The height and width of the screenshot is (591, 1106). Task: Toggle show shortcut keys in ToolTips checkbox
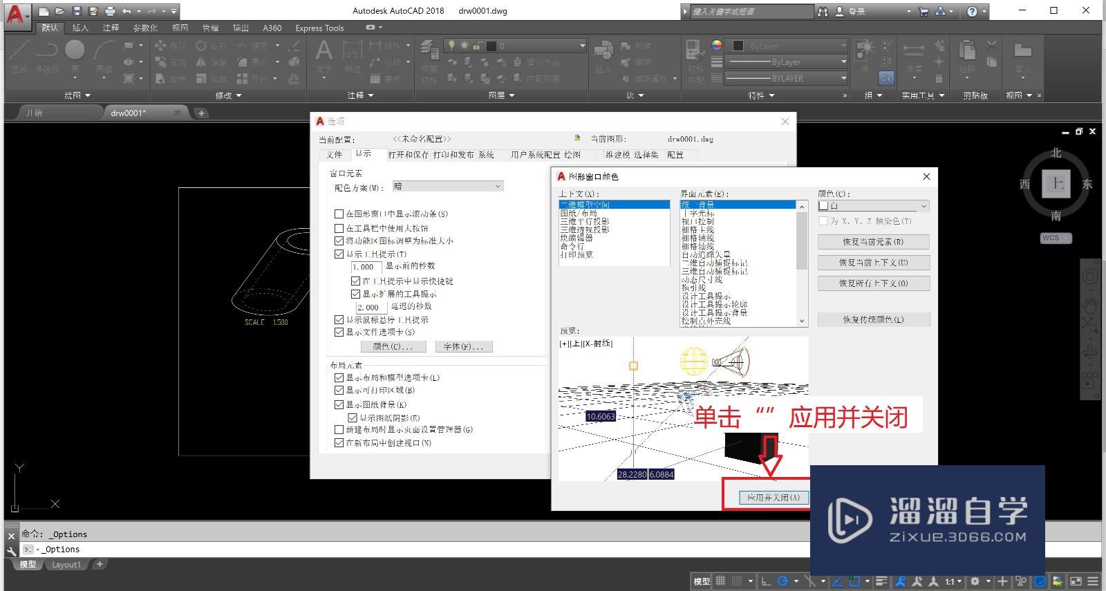(355, 281)
